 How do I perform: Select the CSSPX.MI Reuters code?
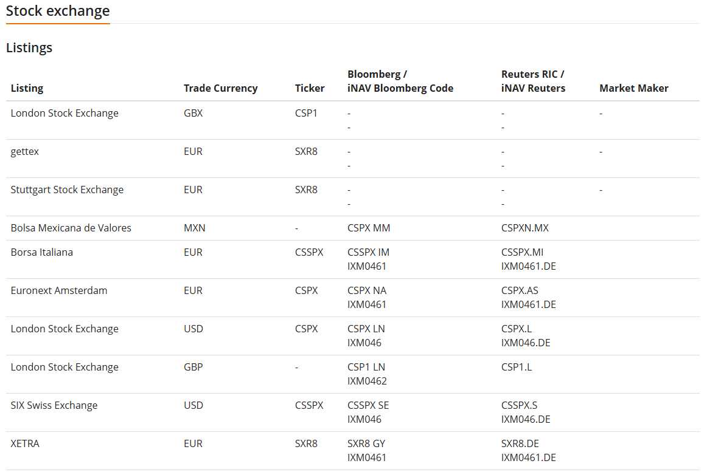(x=522, y=252)
